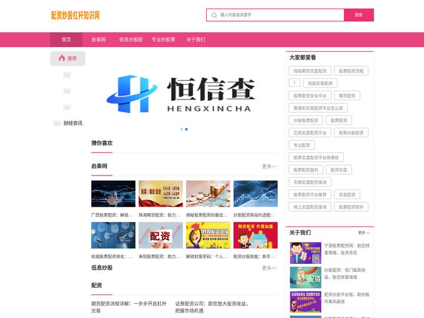
Task: Click the 期货配资 tag
Action: coord(347,96)
